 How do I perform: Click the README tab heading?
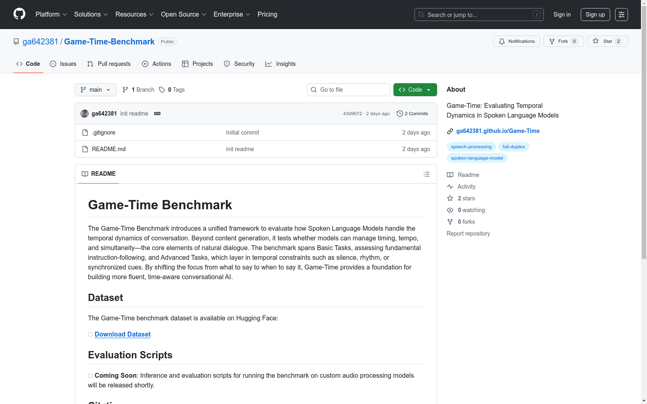[99, 174]
